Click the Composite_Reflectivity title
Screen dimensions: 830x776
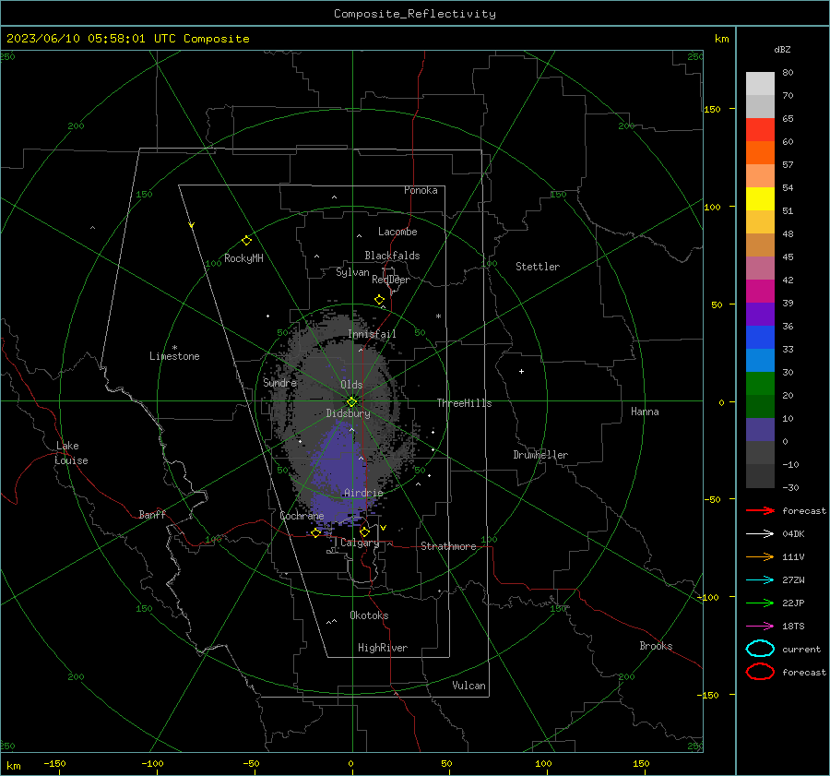415,14
